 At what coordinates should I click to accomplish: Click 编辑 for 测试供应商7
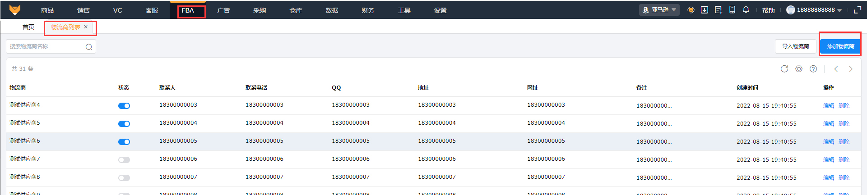829,160
